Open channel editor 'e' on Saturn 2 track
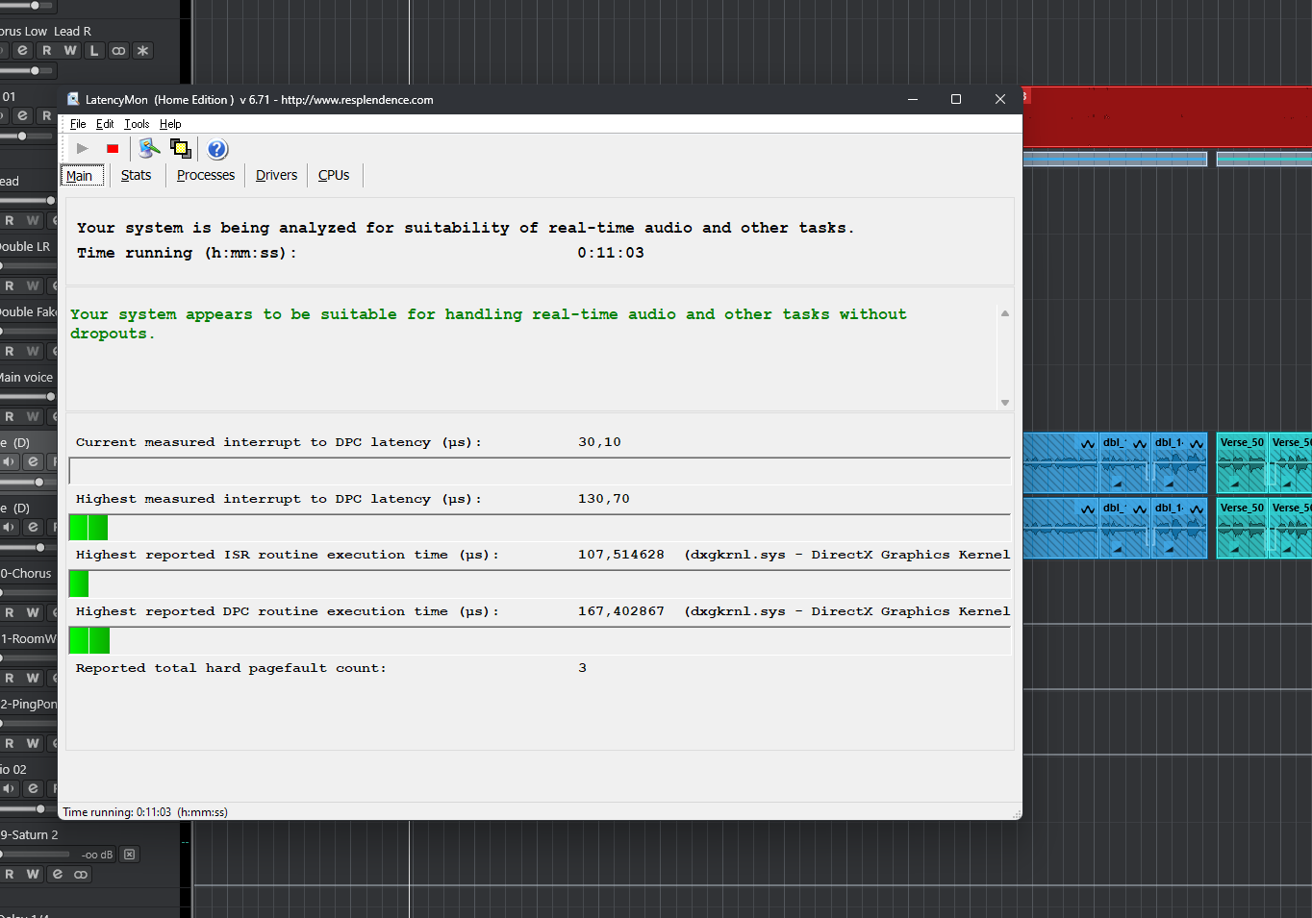The height and width of the screenshot is (918, 1312). [58, 875]
